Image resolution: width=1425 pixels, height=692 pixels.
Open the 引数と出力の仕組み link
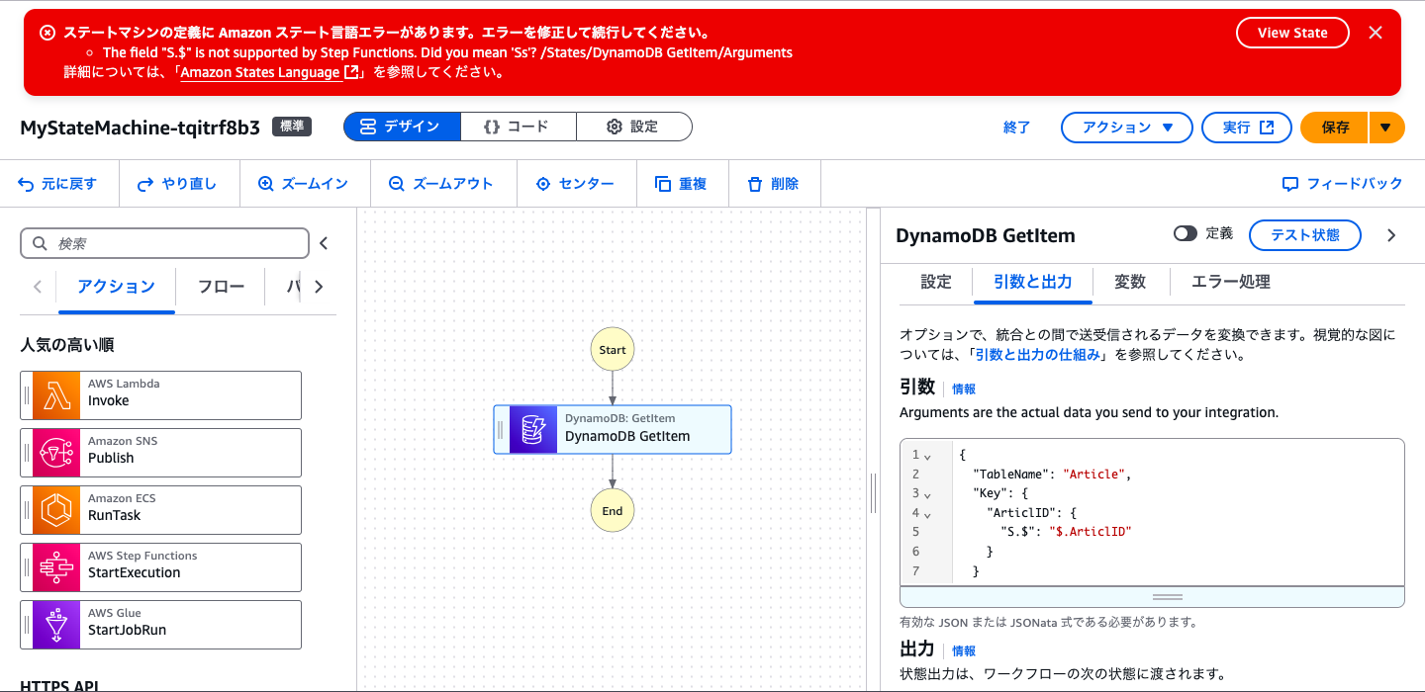1037,355
